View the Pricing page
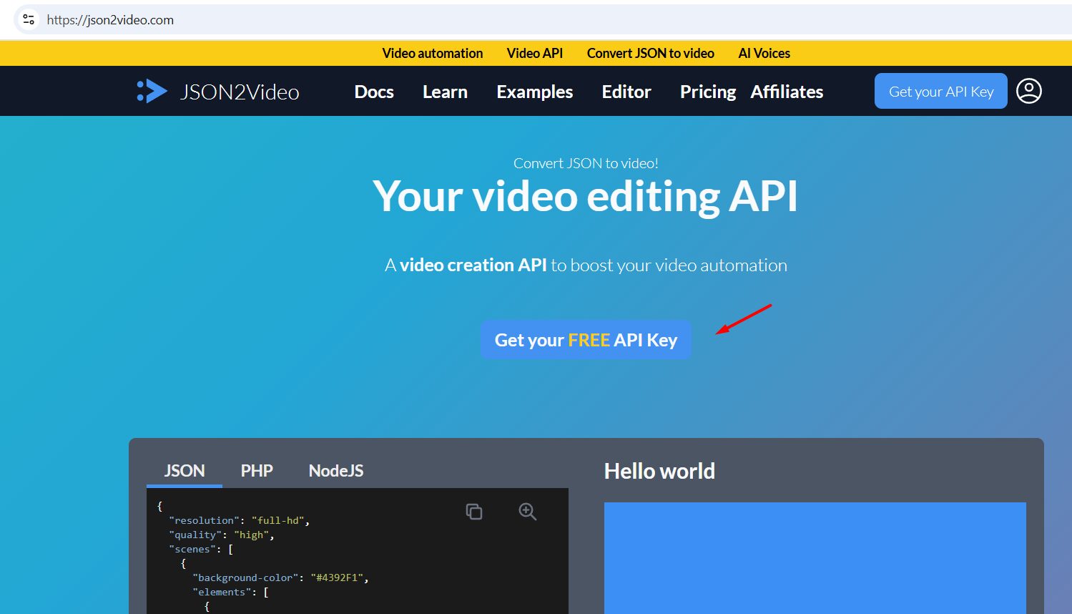Image resolution: width=1072 pixels, height=614 pixels. tap(708, 92)
